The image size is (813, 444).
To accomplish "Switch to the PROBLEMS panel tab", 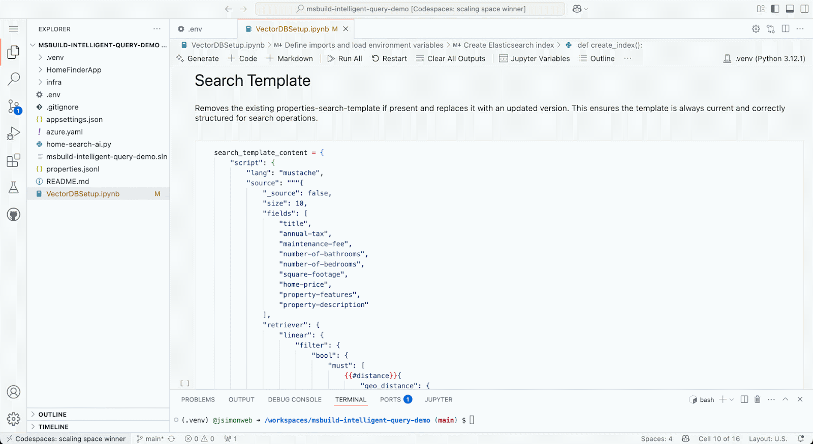I will (x=198, y=400).
